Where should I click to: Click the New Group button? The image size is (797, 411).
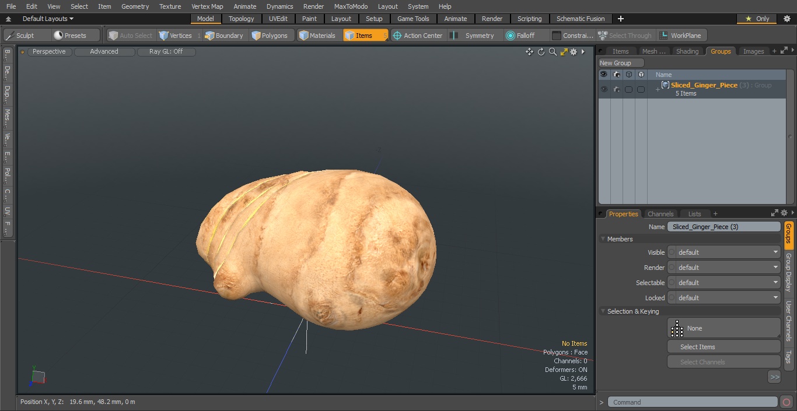[621, 63]
